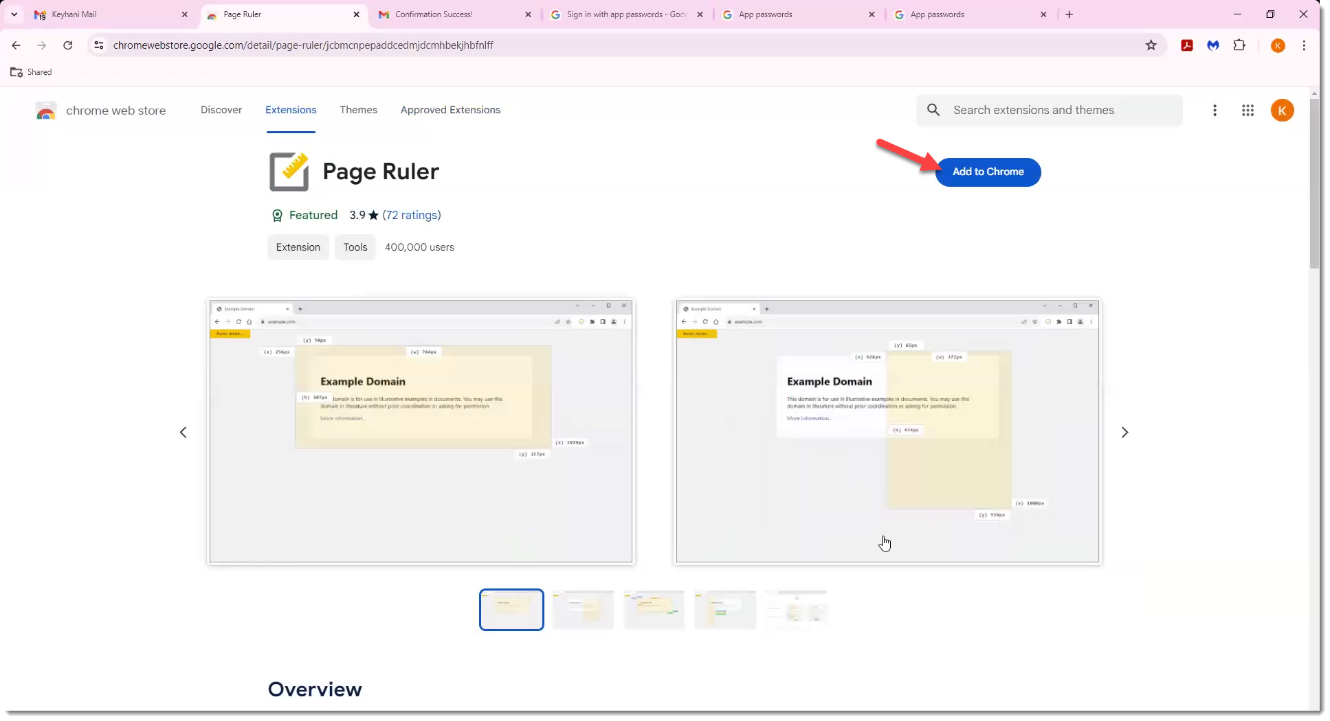Open the first large screenshot preview
Image resolution: width=1330 pixels, height=721 pixels.
[x=421, y=432]
